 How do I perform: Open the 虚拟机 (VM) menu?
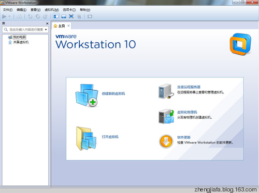click(x=52, y=10)
